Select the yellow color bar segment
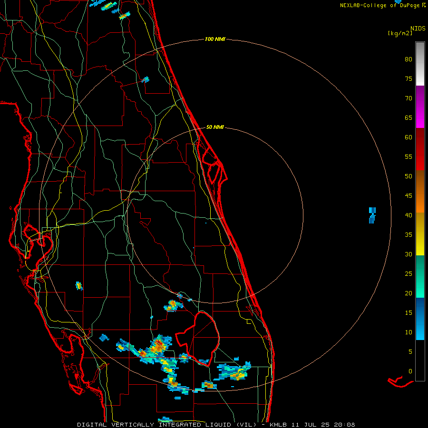 point(420,234)
